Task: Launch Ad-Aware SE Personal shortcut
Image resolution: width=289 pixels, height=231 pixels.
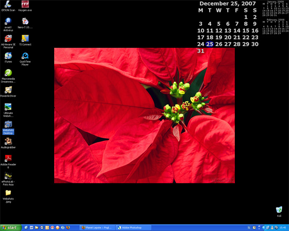Action: [x=8, y=41]
